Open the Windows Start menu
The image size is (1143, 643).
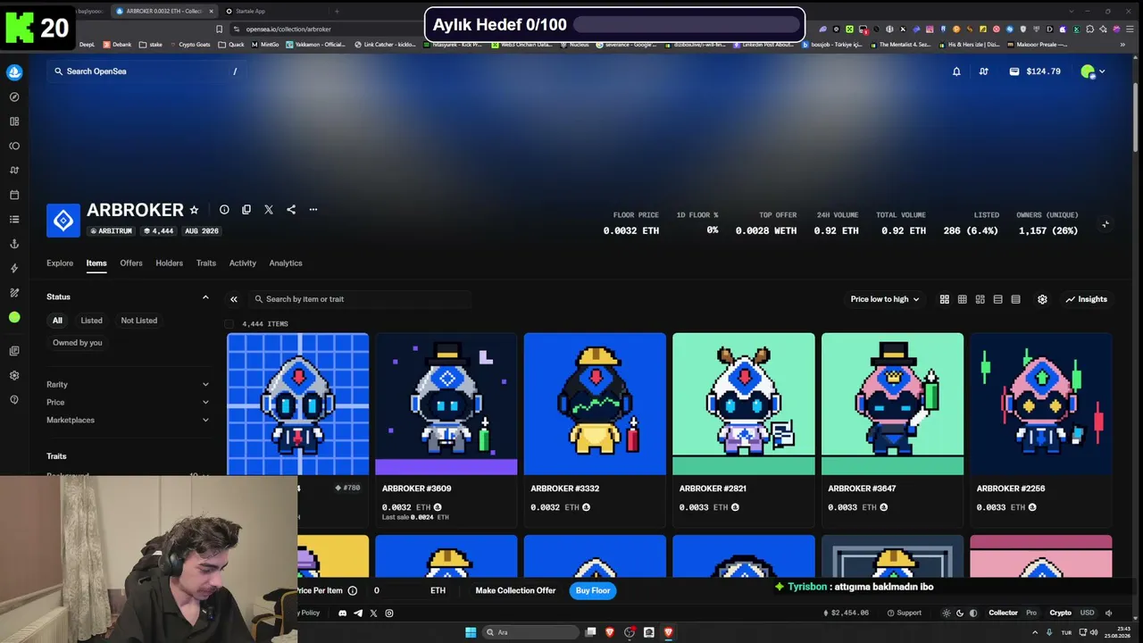click(x=471, y=632)
